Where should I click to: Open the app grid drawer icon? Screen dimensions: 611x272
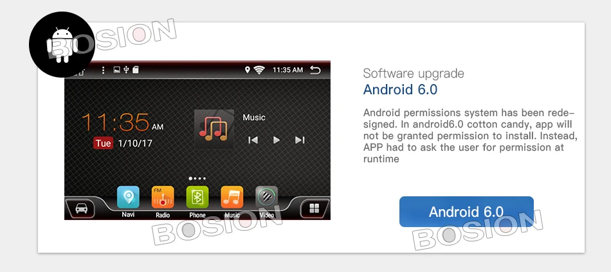(x=314, y=208)
